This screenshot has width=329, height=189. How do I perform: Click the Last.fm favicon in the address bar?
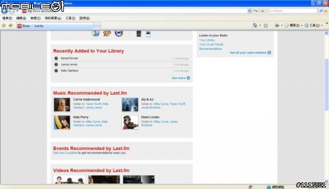click(x=24, y=11)
